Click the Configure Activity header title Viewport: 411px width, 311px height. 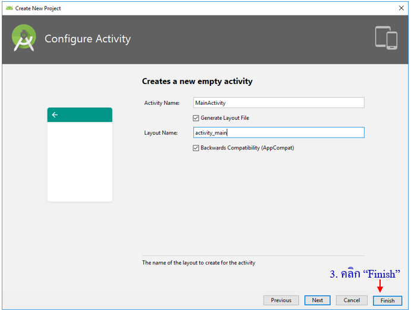tap(87, 39)
